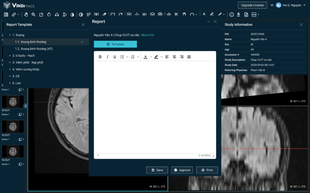Click the Template button in Report

(x=115, y=44)
